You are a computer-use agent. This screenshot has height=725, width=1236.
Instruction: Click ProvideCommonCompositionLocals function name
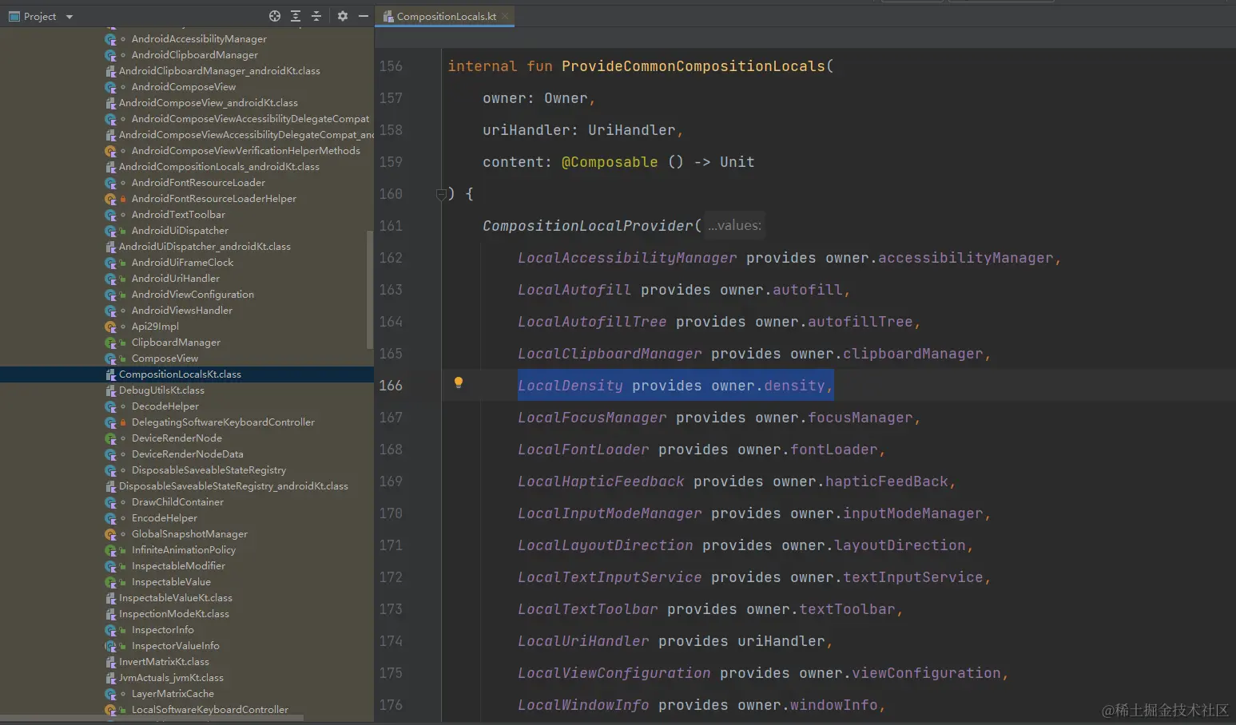coord(693,66)
